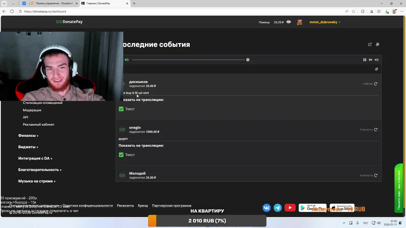
Task: Click the read aloud icon in the address bar
Action: pos(347,11)
